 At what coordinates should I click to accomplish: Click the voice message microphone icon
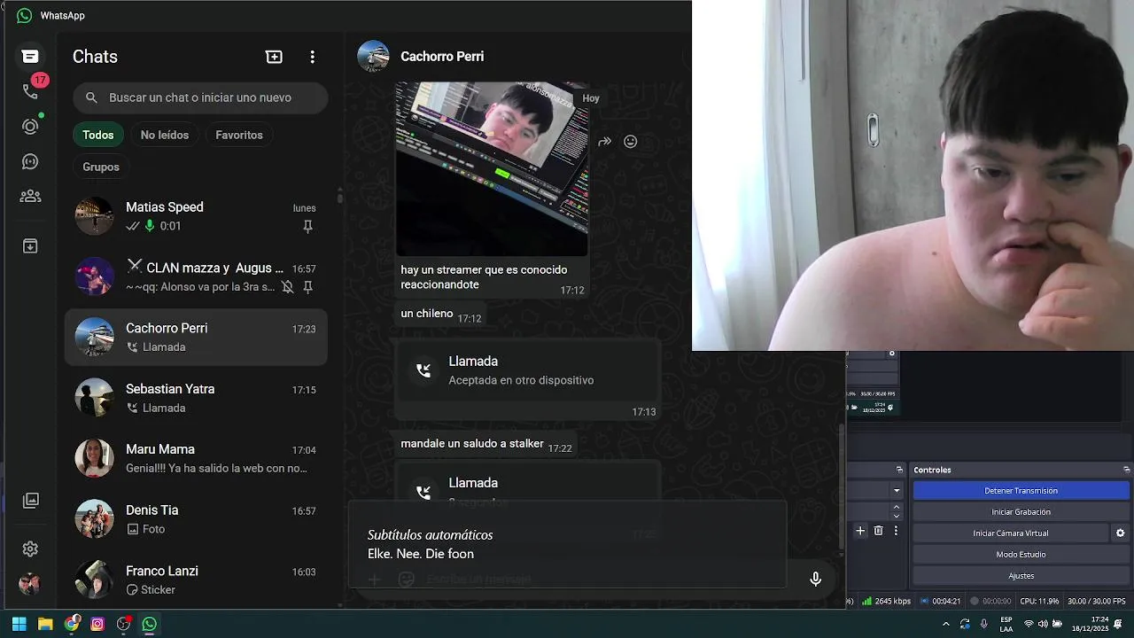point(815,579)
